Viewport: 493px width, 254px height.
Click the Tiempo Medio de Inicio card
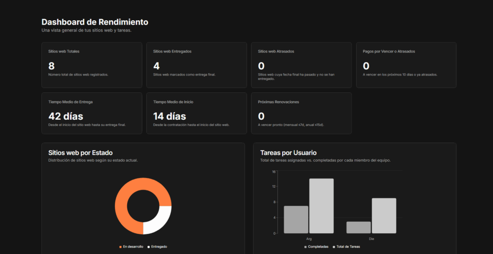[196, 113]
